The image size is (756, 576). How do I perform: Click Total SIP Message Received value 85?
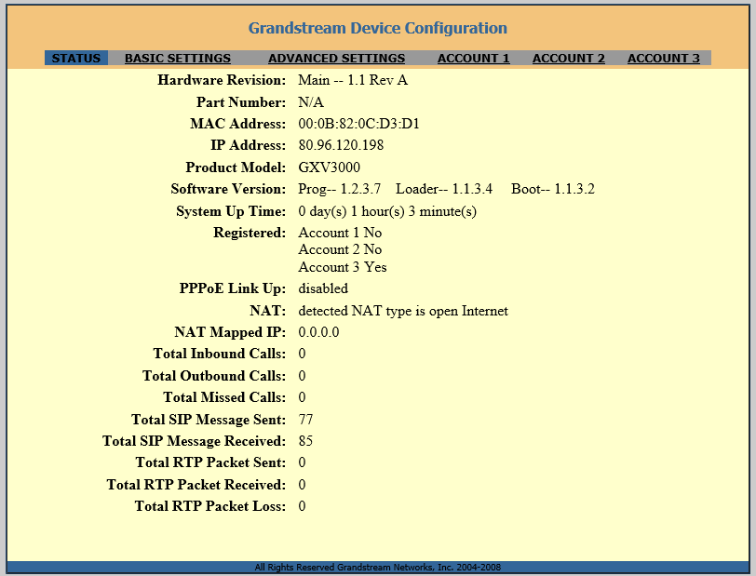305,441
